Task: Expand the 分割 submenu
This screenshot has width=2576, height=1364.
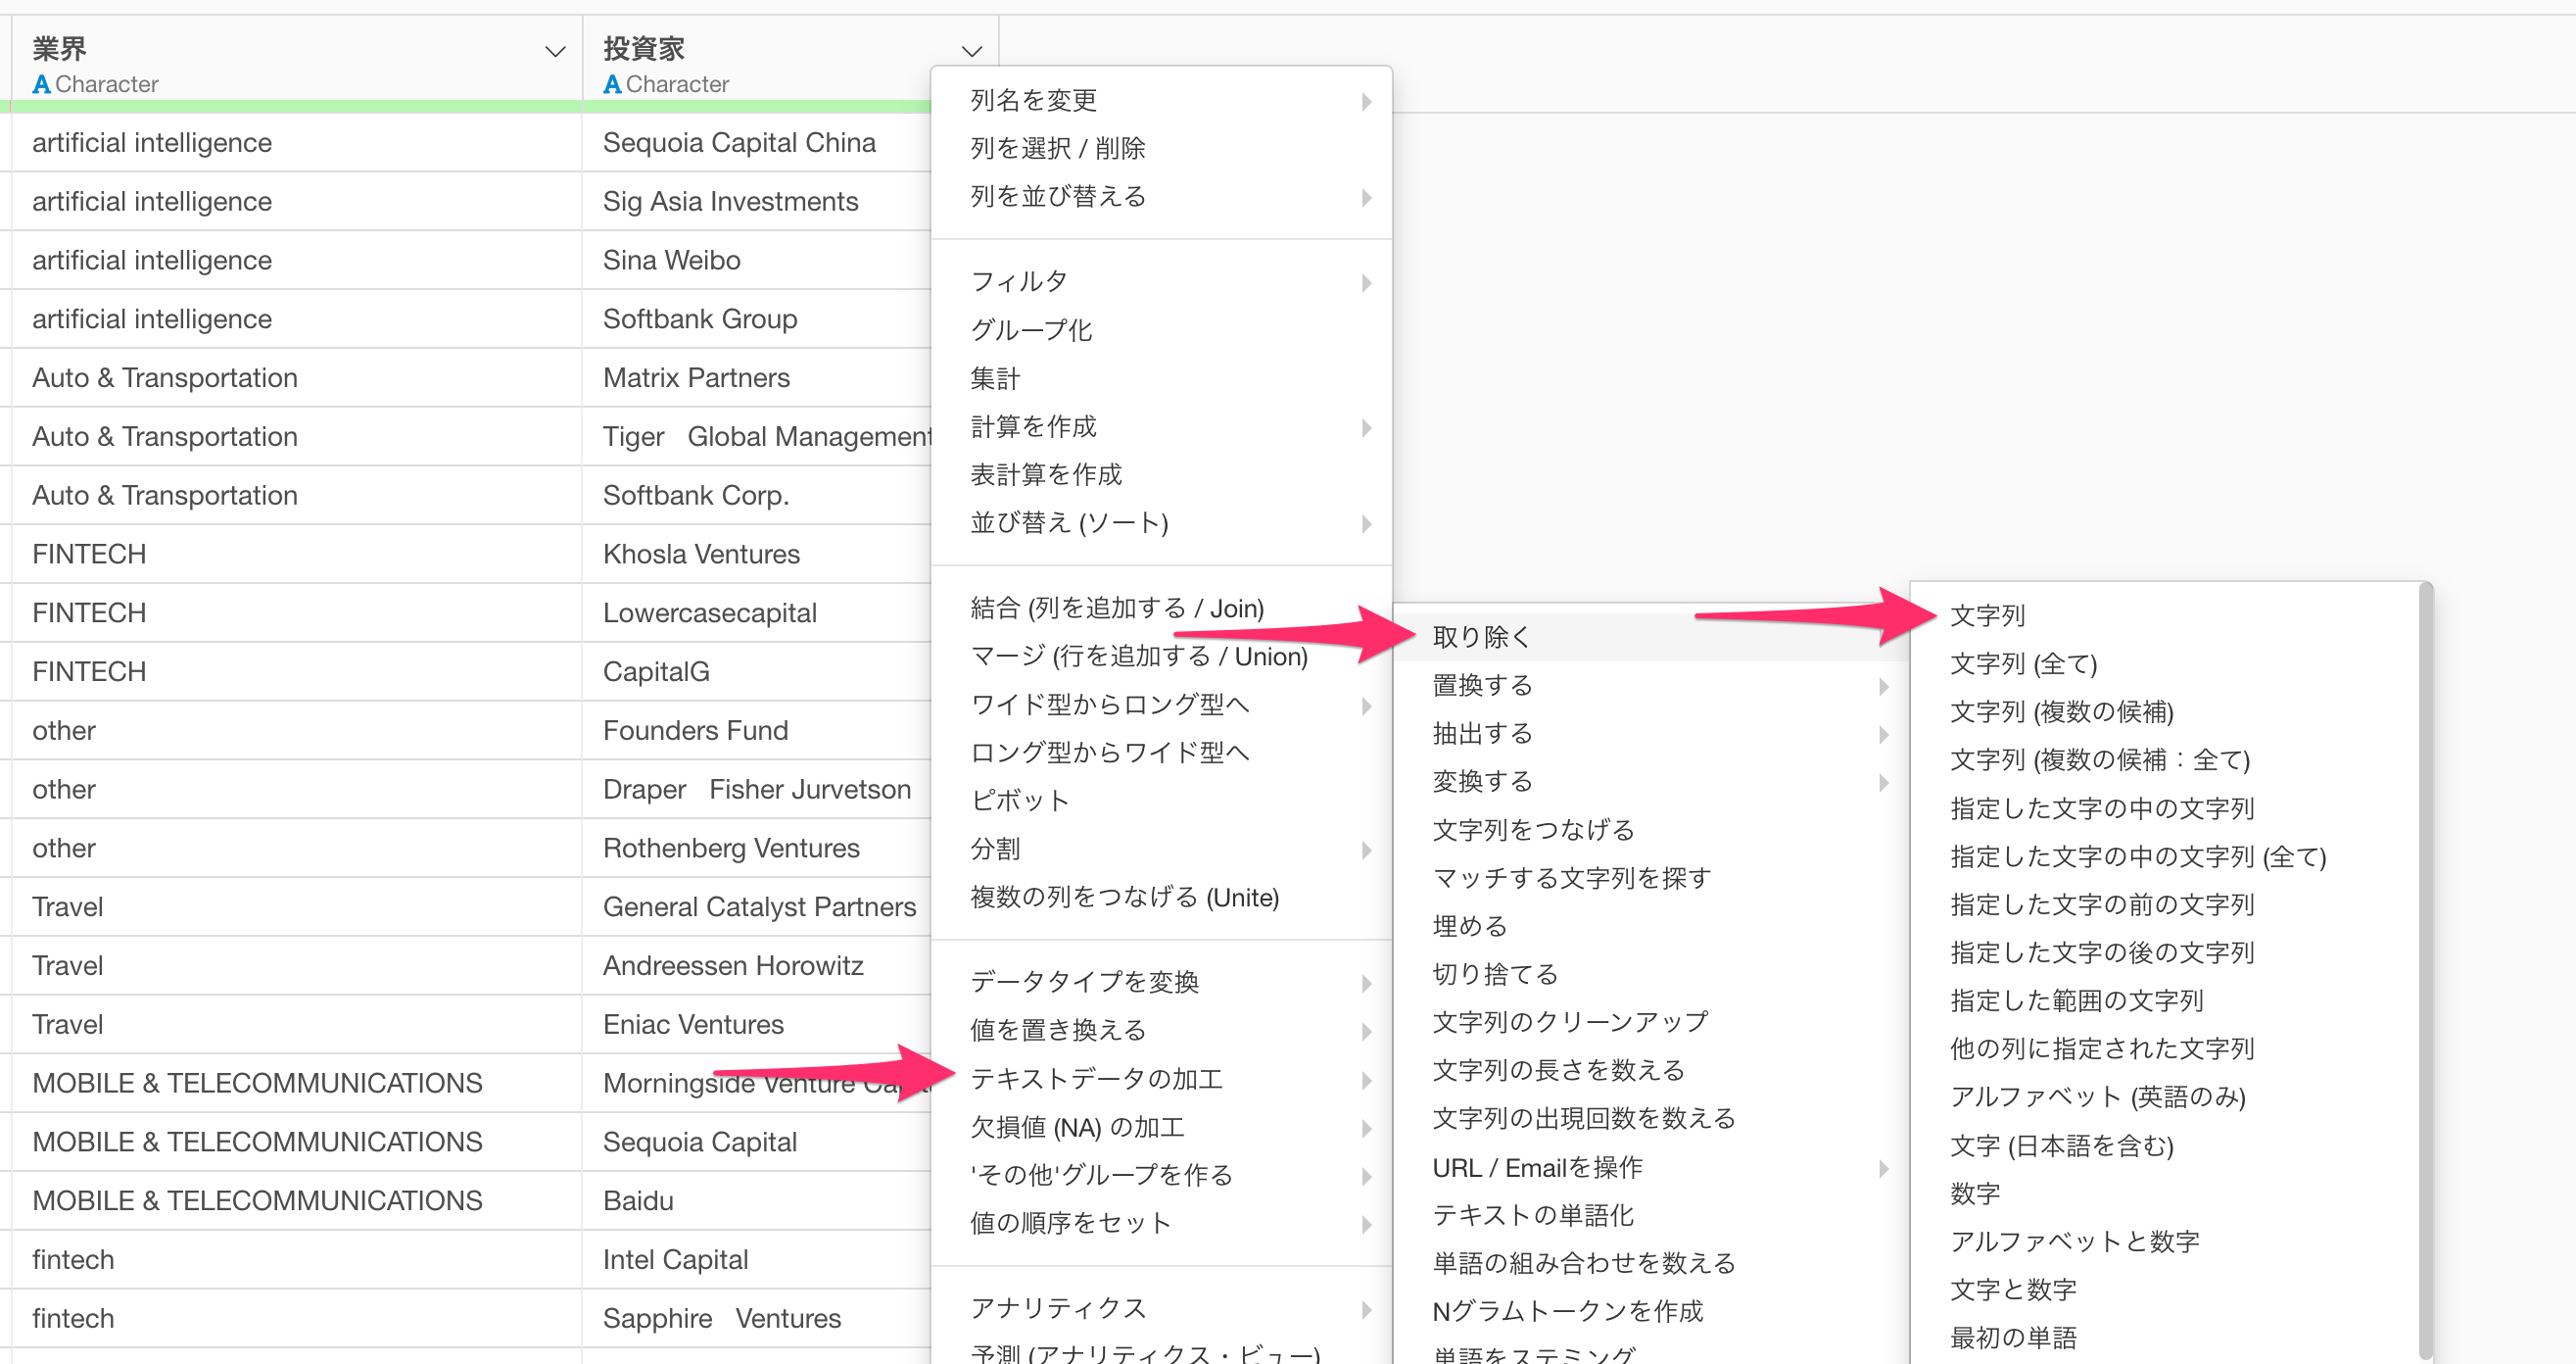Action: pyautogui.click(x=1161, y=849)
